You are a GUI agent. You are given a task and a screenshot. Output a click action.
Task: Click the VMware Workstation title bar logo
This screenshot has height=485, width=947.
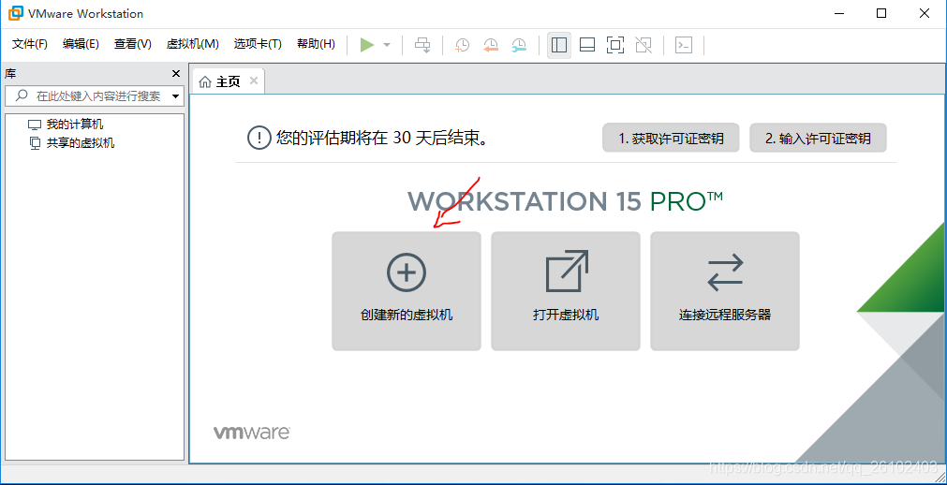pyautogui.click(x=15, y=13)
